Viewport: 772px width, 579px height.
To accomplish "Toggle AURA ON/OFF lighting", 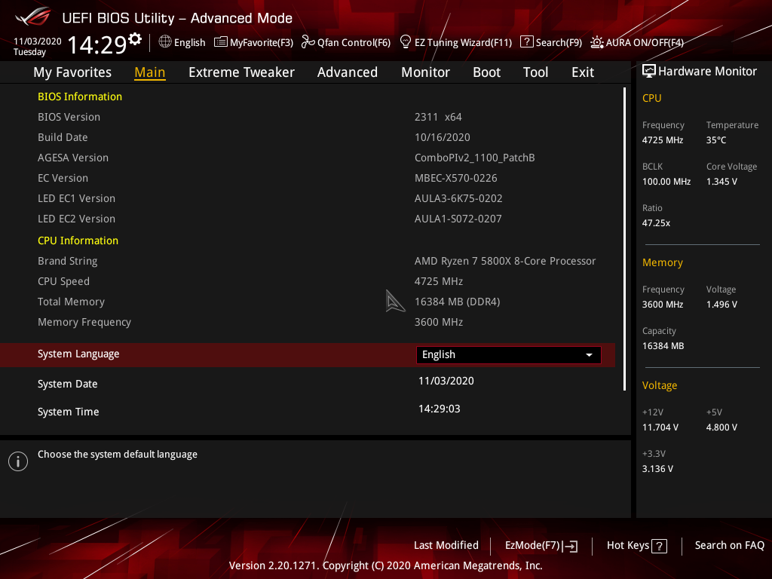I will [x=597, y=42].
